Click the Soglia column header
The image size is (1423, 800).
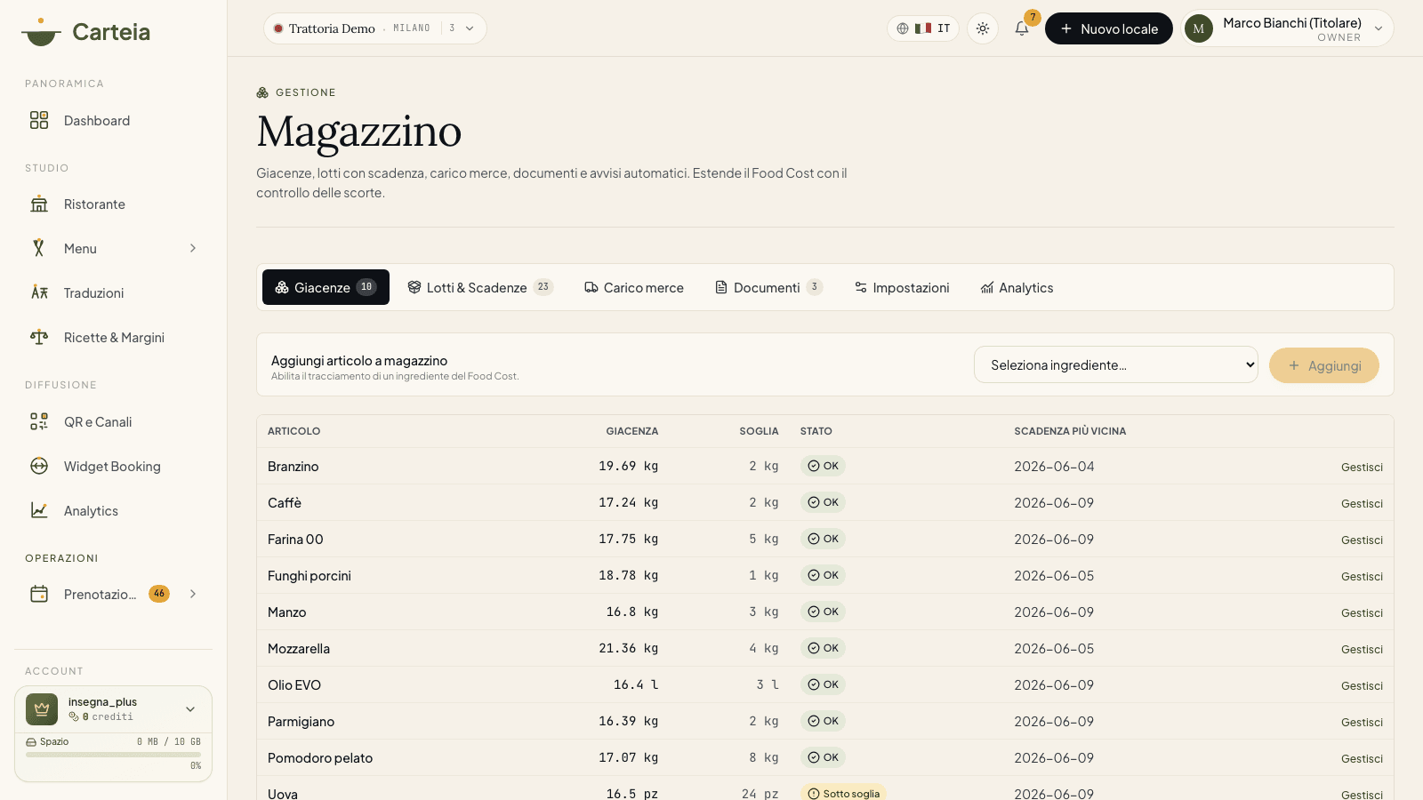pyautogui.click(x=759, y=431)
